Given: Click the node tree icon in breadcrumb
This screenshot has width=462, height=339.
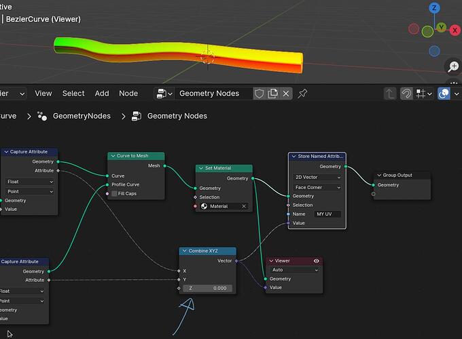Looking at the screenshot, I should click(137, 116).
